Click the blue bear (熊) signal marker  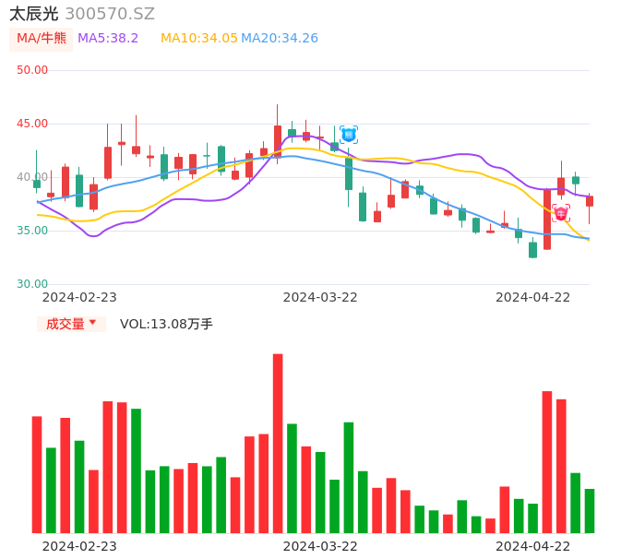coord(348,135)
